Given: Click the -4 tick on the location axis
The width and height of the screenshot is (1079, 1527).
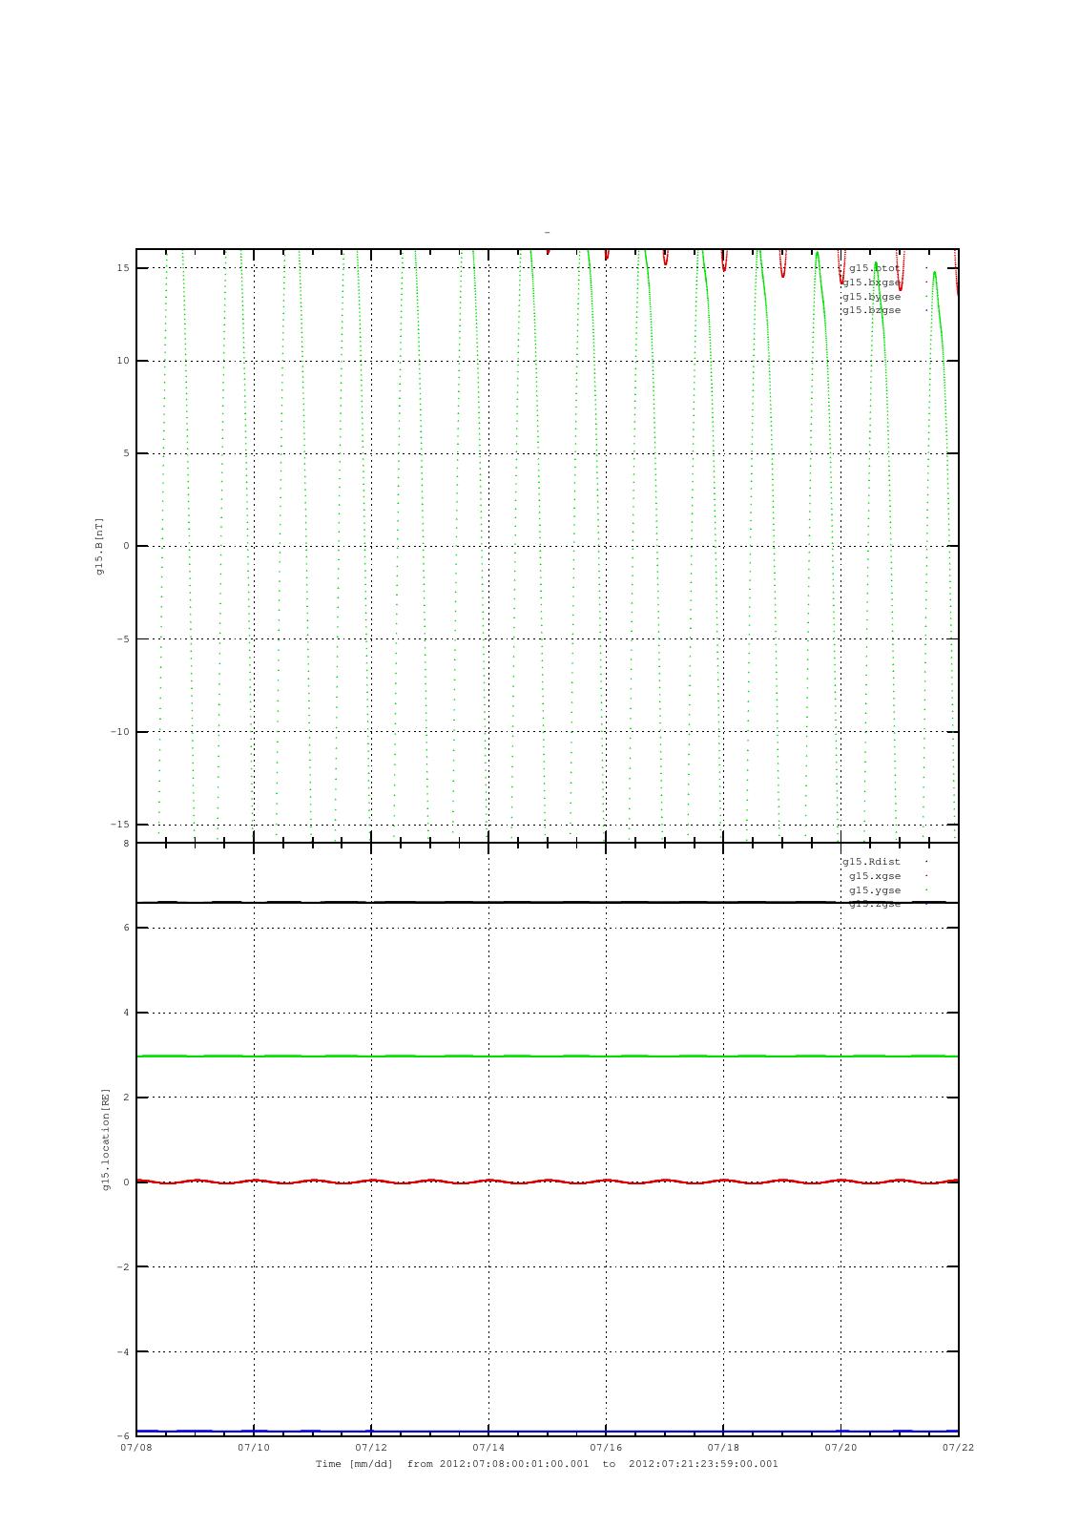Looking at the screenshot, I should 123,1352.
